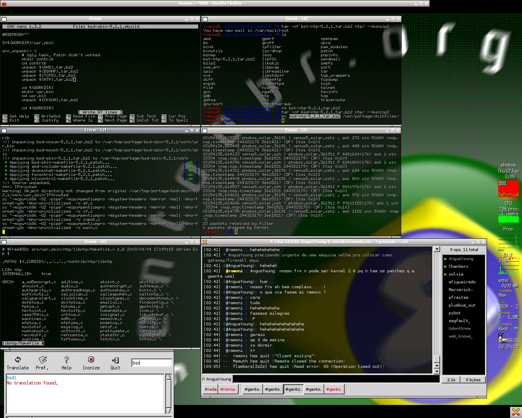Click the small eth0 button in GKrellM

(x=516, y=286)
